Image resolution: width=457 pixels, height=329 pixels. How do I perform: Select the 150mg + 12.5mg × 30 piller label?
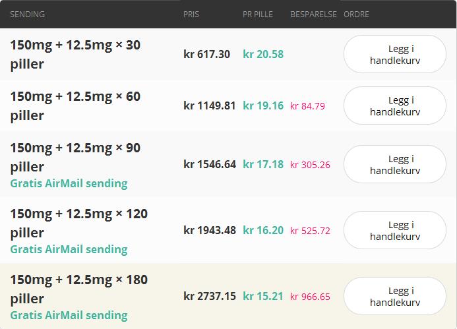coord(75,54)
